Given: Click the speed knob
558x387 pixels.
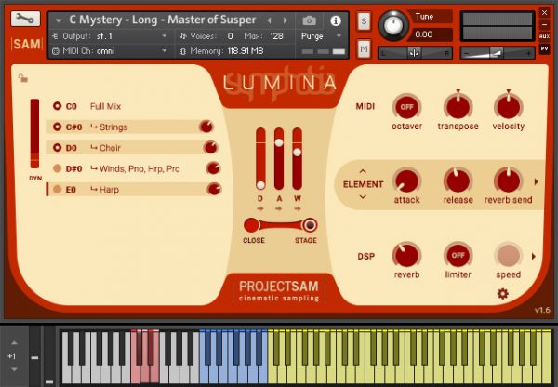Looking at the screenshot, I should (508, 256).
